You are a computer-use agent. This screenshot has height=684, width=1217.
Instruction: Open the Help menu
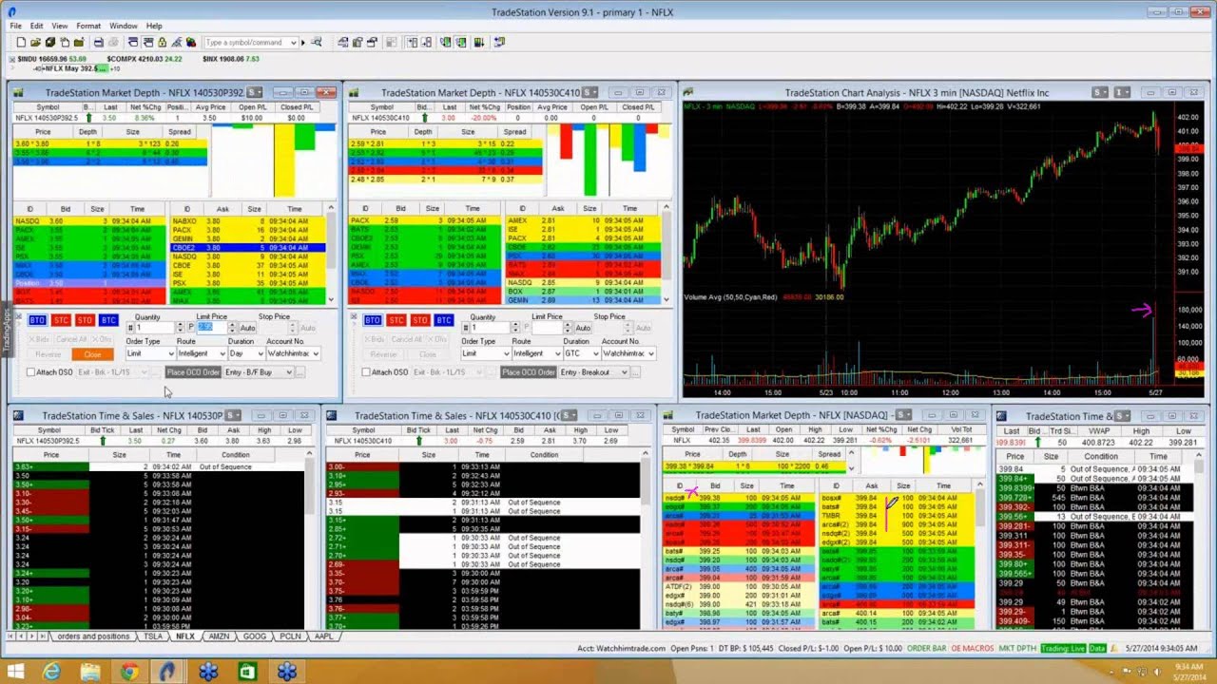(x=154, y=26)
